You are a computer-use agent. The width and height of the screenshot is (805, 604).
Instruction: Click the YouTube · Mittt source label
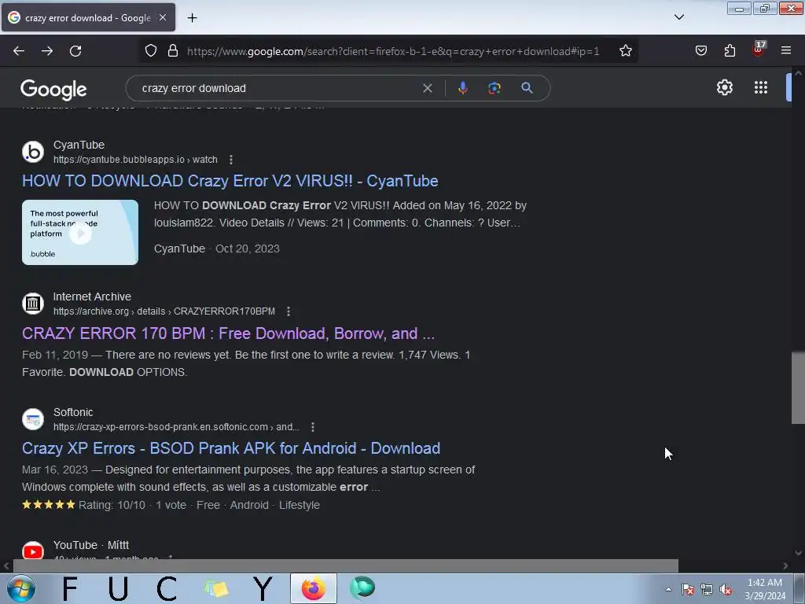91,545
